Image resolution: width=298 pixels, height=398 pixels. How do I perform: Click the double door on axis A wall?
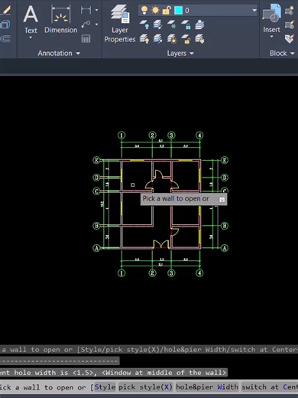(161, 244)
